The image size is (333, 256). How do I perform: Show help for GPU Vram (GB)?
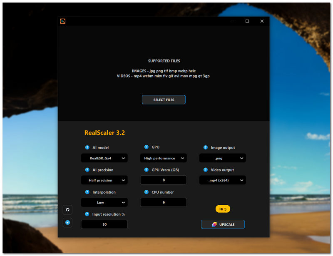[x=147, y=170]
